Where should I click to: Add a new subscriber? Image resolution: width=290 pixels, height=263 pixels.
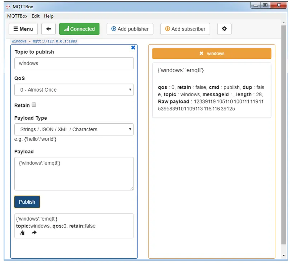[x=185, y=29]
